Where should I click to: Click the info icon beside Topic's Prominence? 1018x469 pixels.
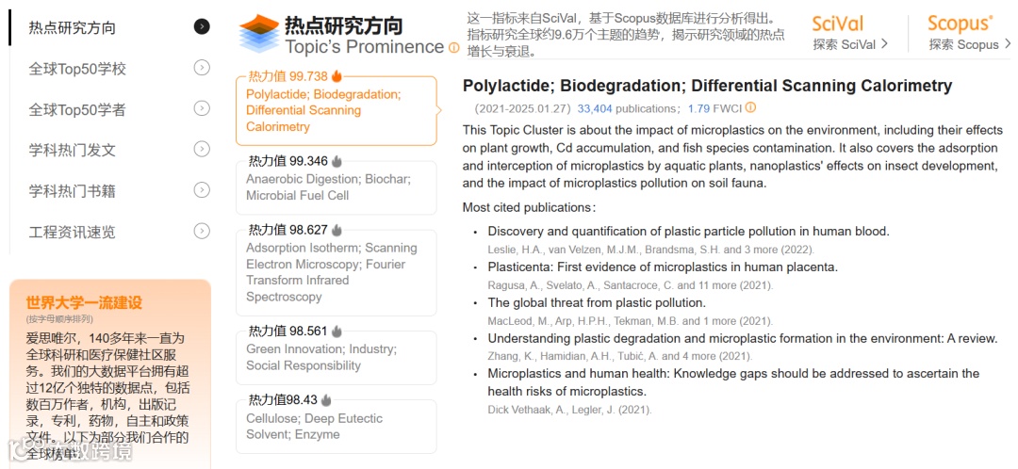[x=454, y=48]
